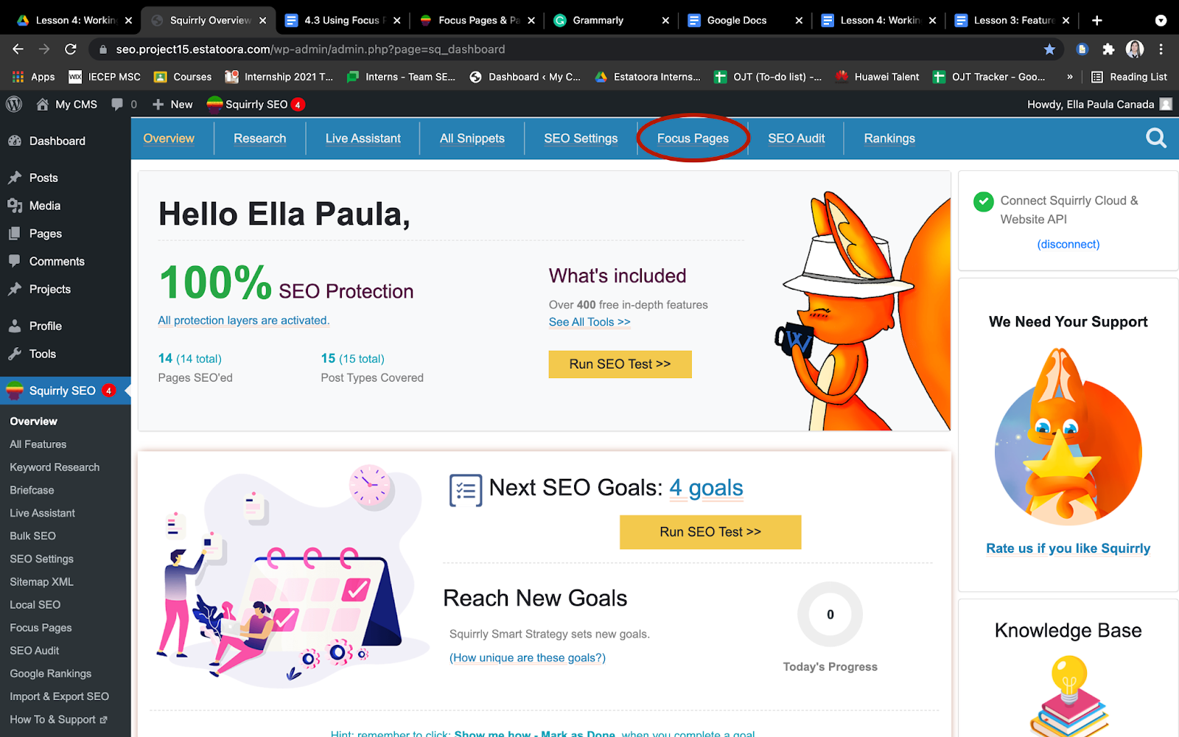Viewport: 1179px width, 737px height.
Task: Open the Chrome three-dot menu
Action: 1161,49
